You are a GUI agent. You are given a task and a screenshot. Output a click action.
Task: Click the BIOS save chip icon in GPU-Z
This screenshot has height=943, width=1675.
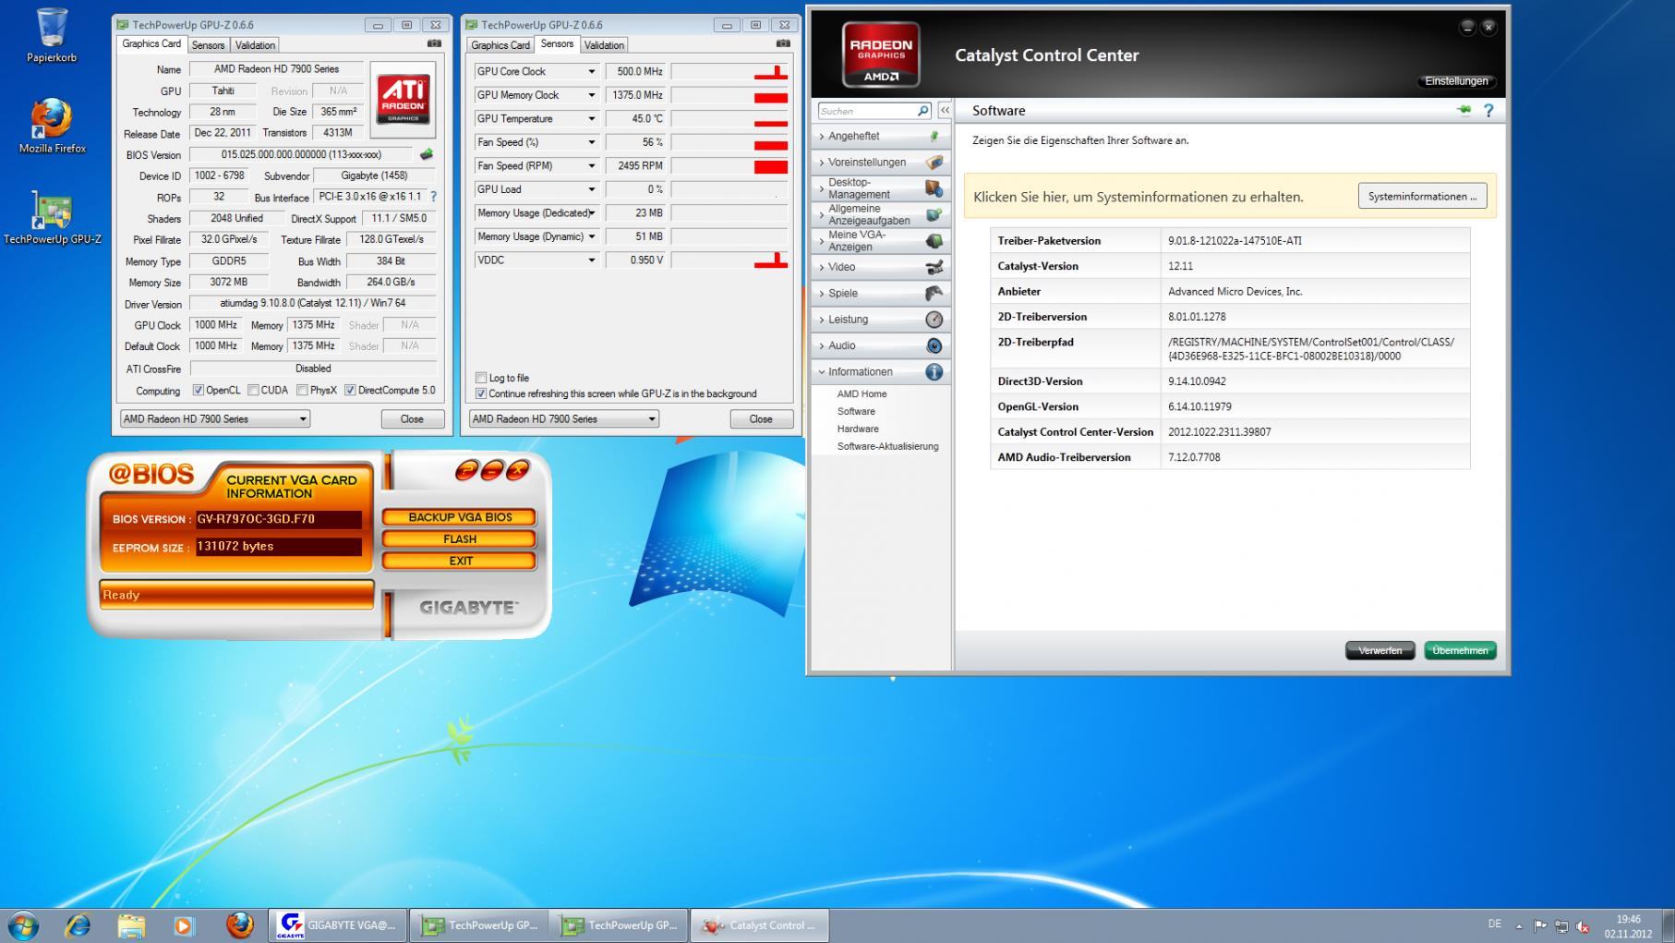coord(427,154)
